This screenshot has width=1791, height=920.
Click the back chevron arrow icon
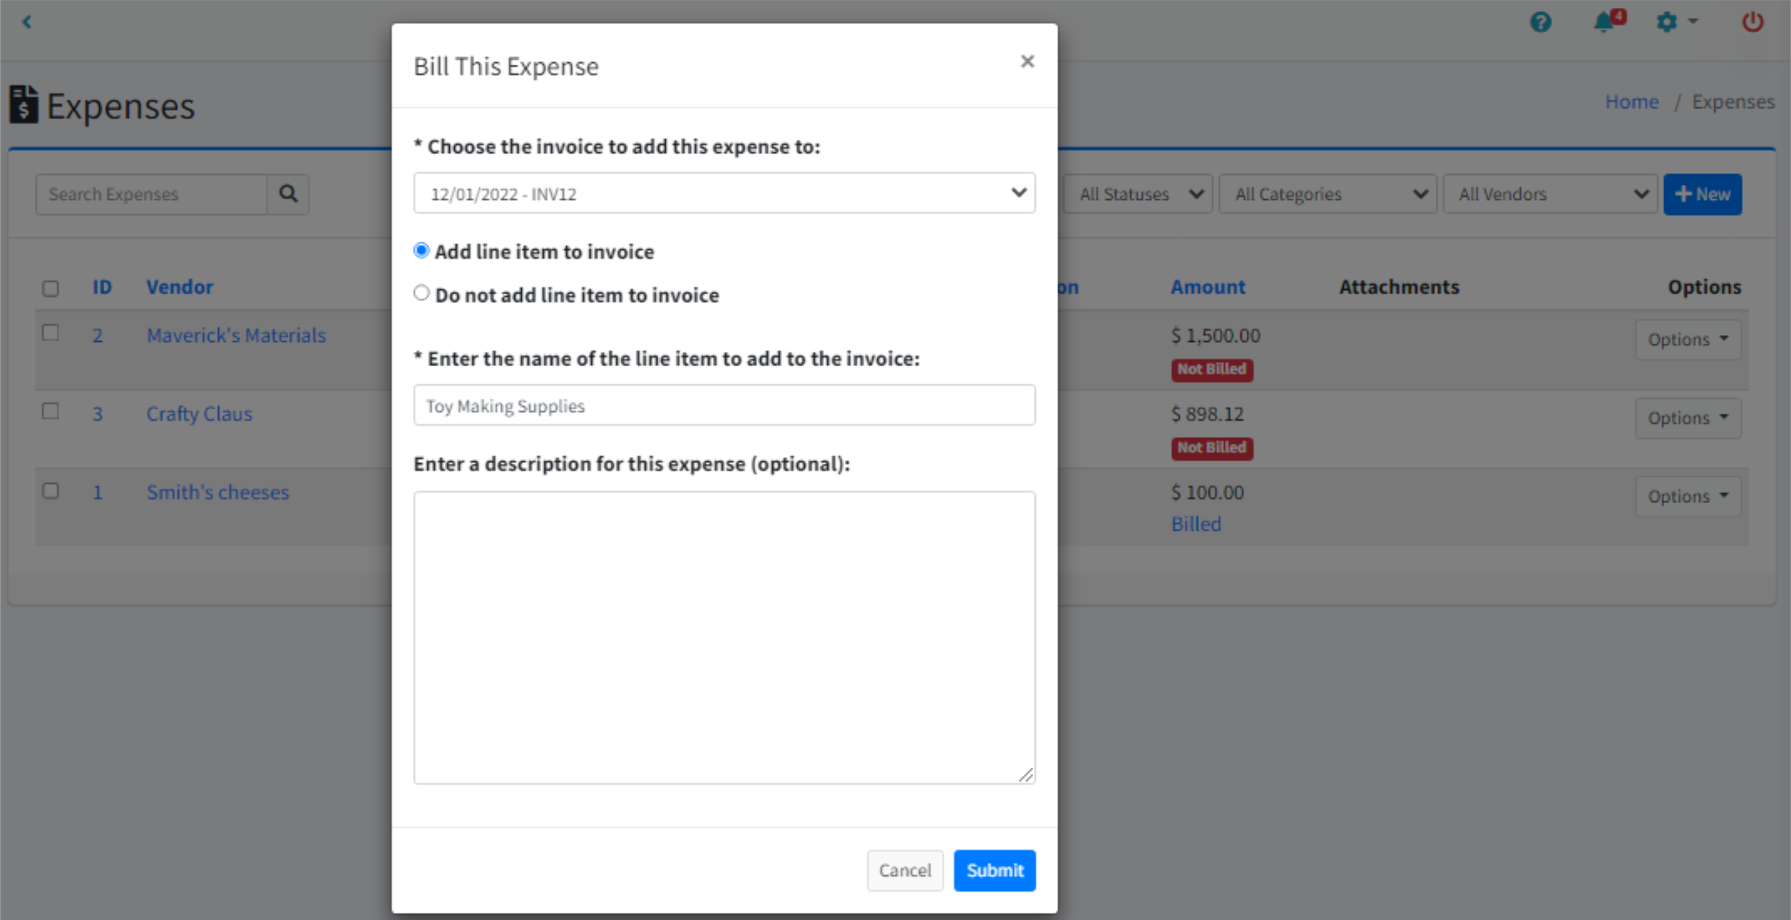[x=27, y=22]
